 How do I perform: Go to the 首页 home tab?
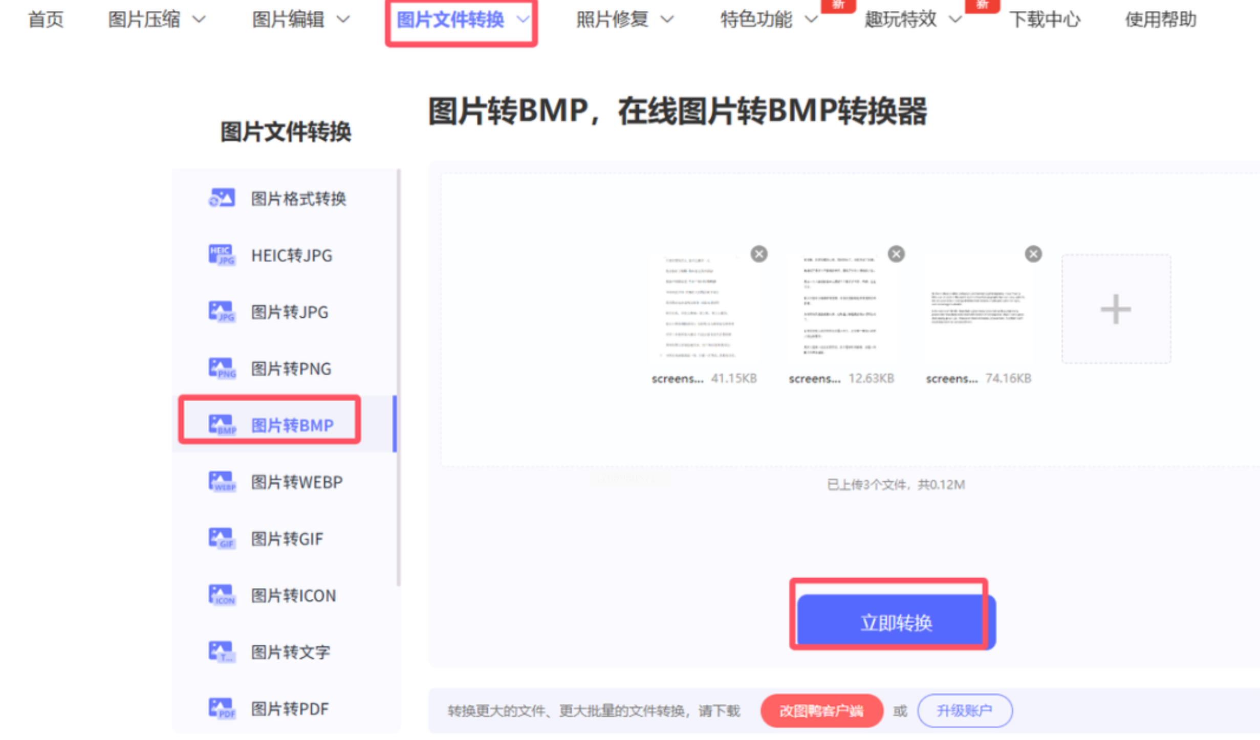pyautogui.click(x=46, y=19)
